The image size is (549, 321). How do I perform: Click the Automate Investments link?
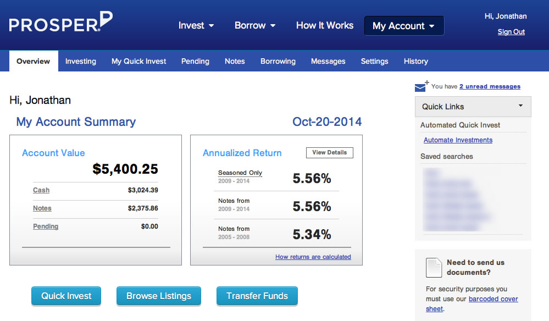pos(458,140)
